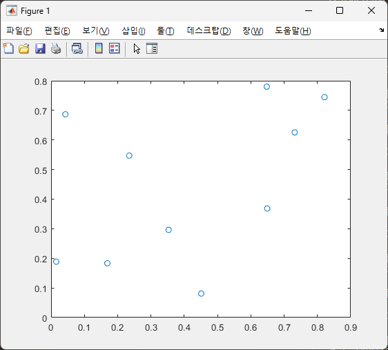Screen dimensions: 388x350
Task: Open a file with the folder icon
Action: pyautogui.click(x=24, y=48)
